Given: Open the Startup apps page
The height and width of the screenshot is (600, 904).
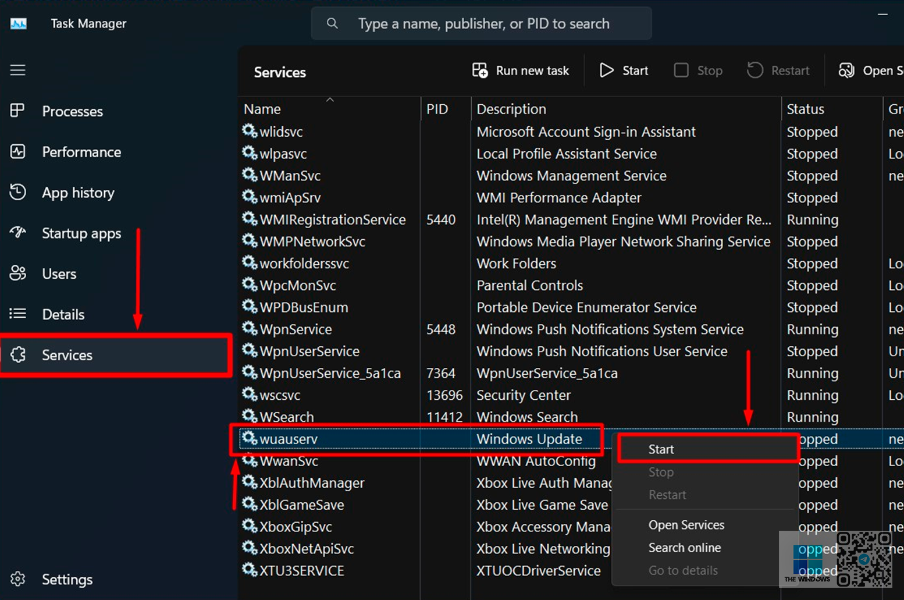Looking at the screenshot, I should coord(81,233).
